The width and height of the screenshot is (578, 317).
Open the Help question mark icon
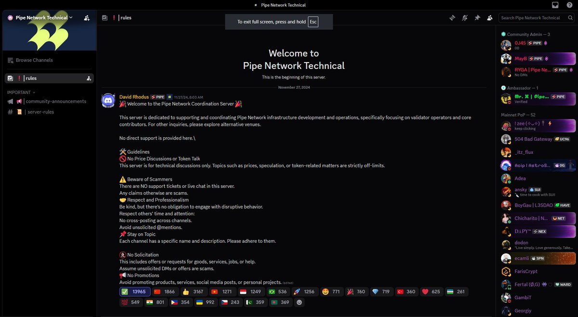click(569, 5)
